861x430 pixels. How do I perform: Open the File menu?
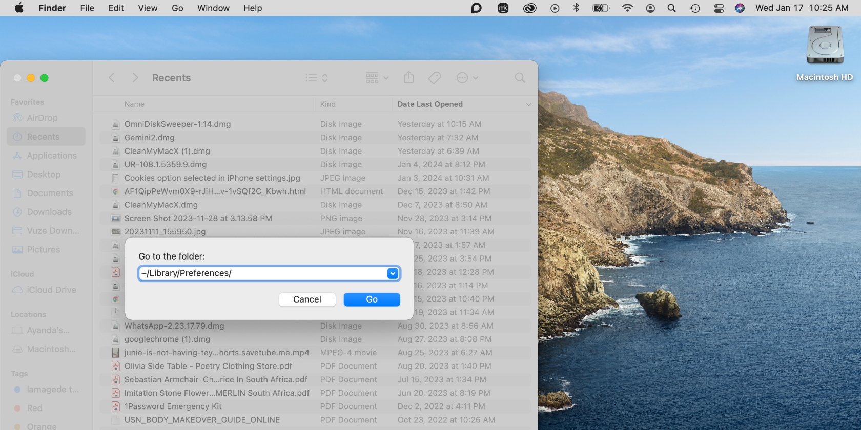point(87,8)
